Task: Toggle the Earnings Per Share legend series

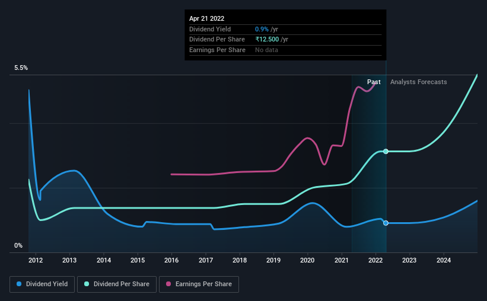Action: click(199, 284)
